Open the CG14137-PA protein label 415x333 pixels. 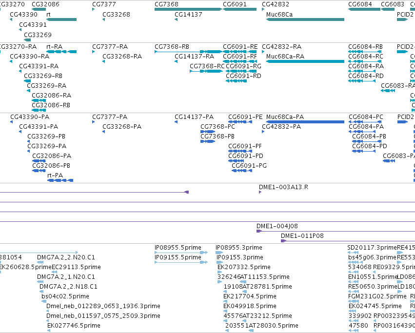(194, 117)
